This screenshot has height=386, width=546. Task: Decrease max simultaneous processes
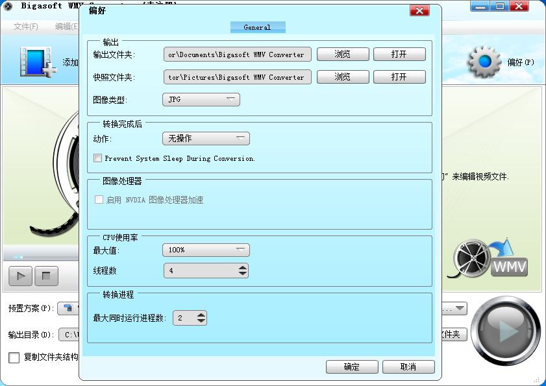coord(201,321)
